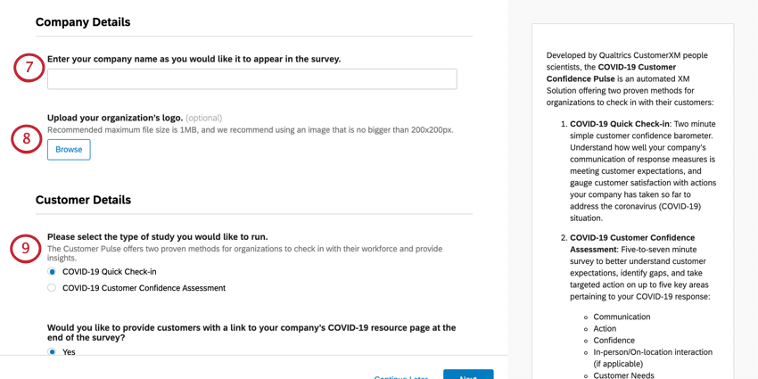Select Yes for the resource page link
This screenshot has height=379, width=758.
coord(52,352)
